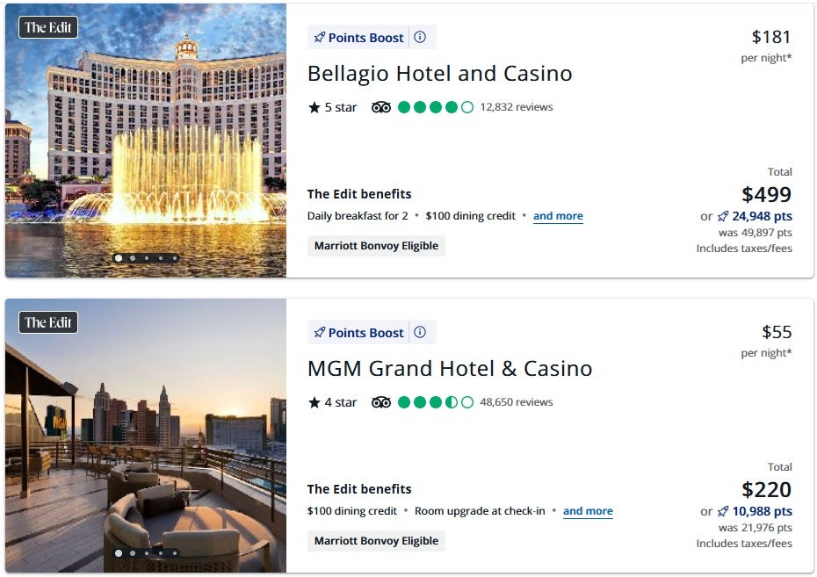
Task: Click the Tripadvisor owl icon for MGM Grand
Action: (381, 402)
